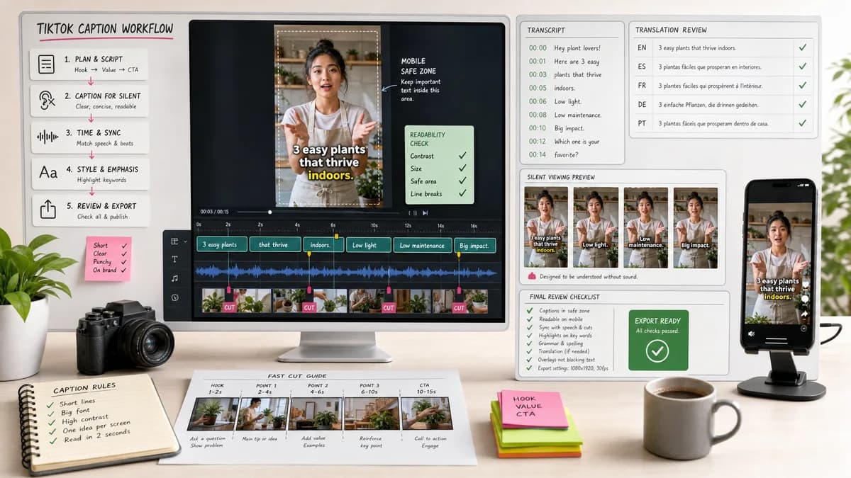Select the 'Low maintenance' caption clip
The height and width of the screenshot is (478, 851).
click(423, 245)
